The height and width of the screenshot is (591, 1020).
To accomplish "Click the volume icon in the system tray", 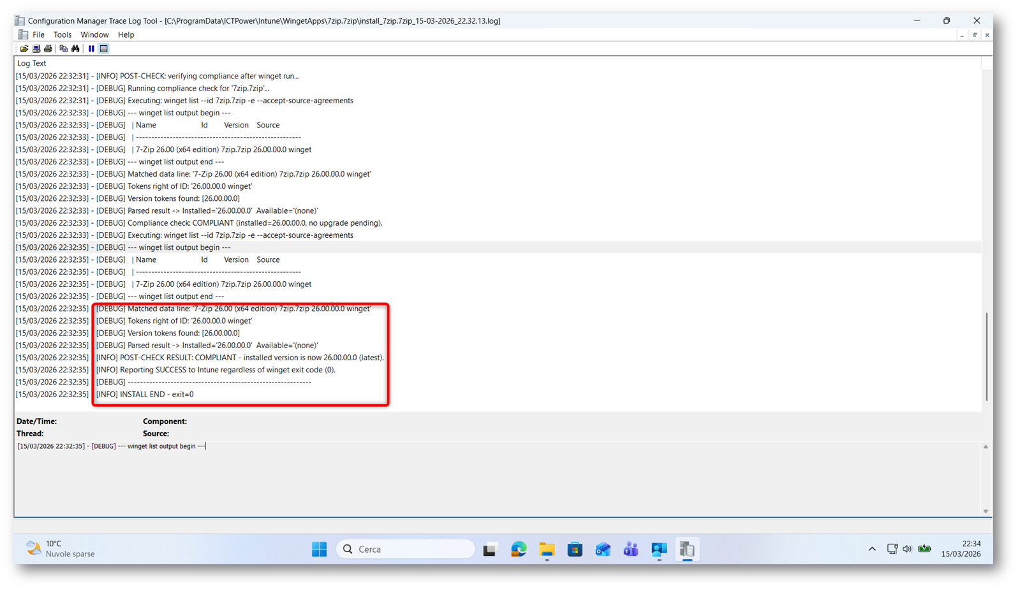I will coord(907,549).
